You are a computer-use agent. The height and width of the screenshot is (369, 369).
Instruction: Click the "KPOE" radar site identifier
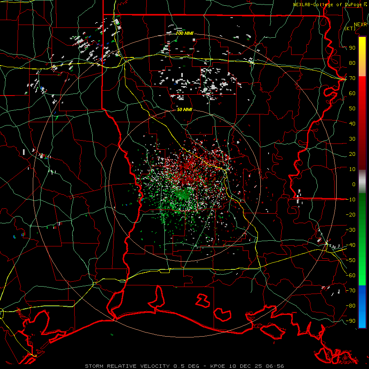218,366
